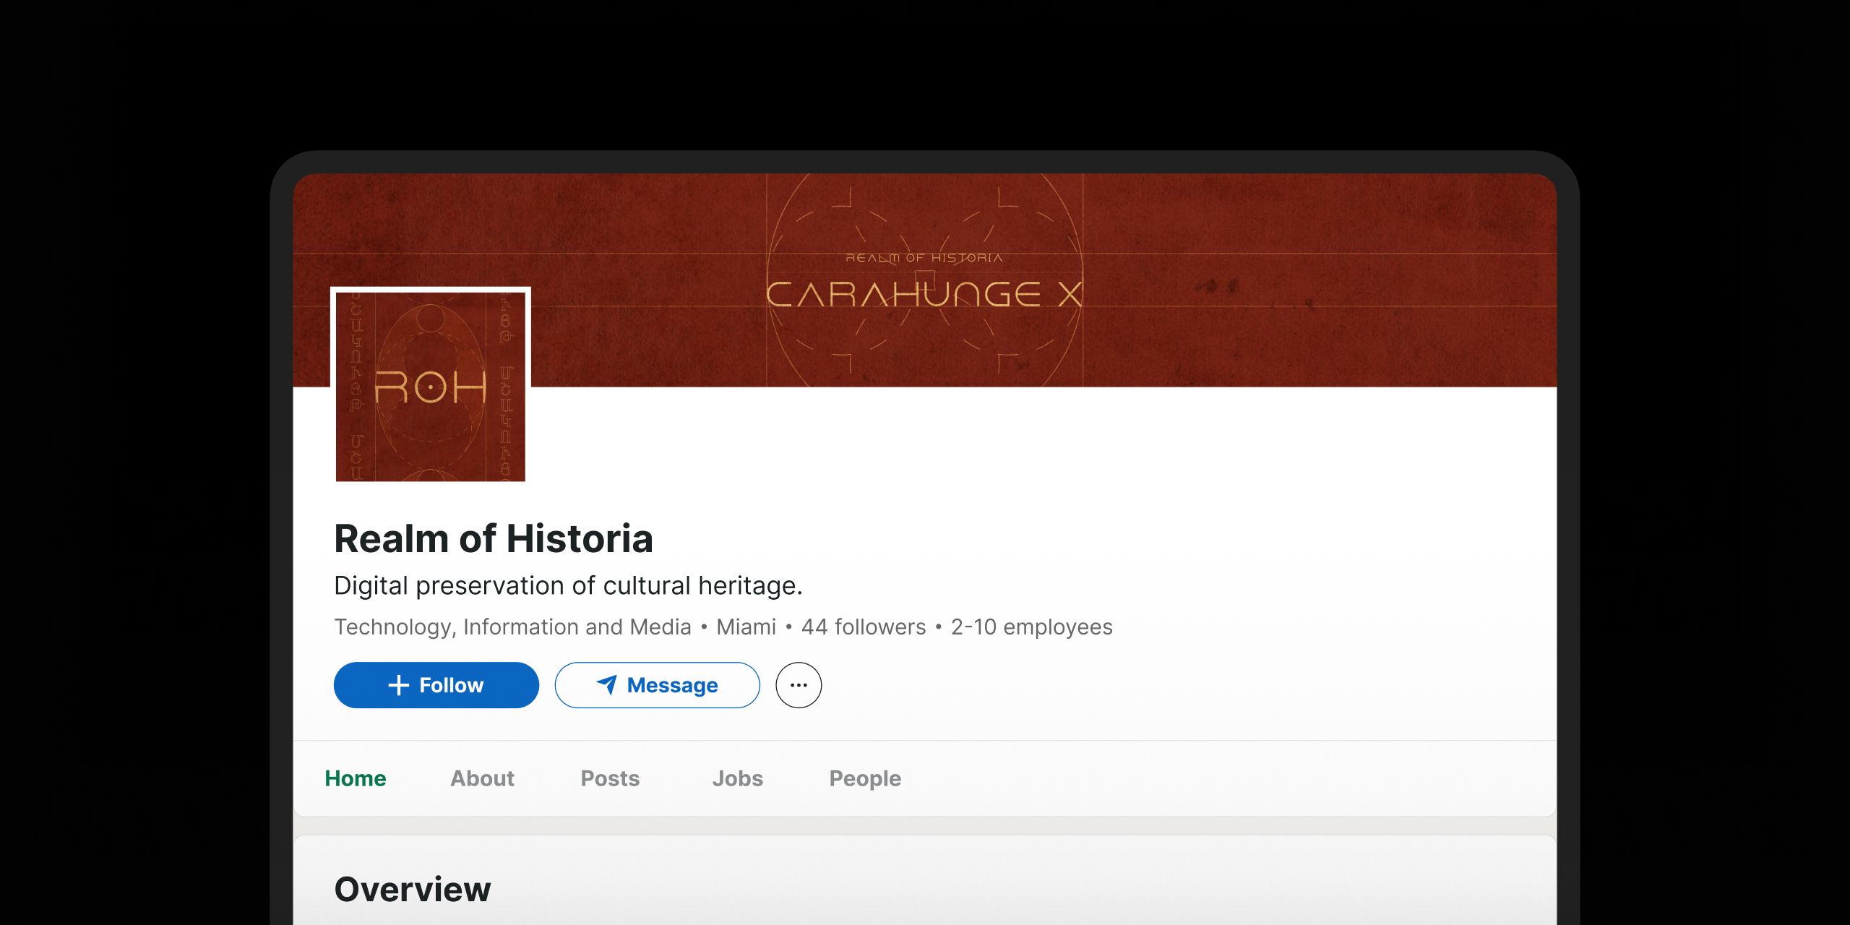View the Jobs tab

(x=737, y=778)
